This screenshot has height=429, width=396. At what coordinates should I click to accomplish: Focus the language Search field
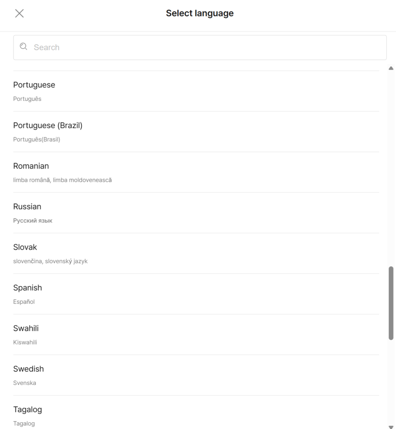click(205, 47)
